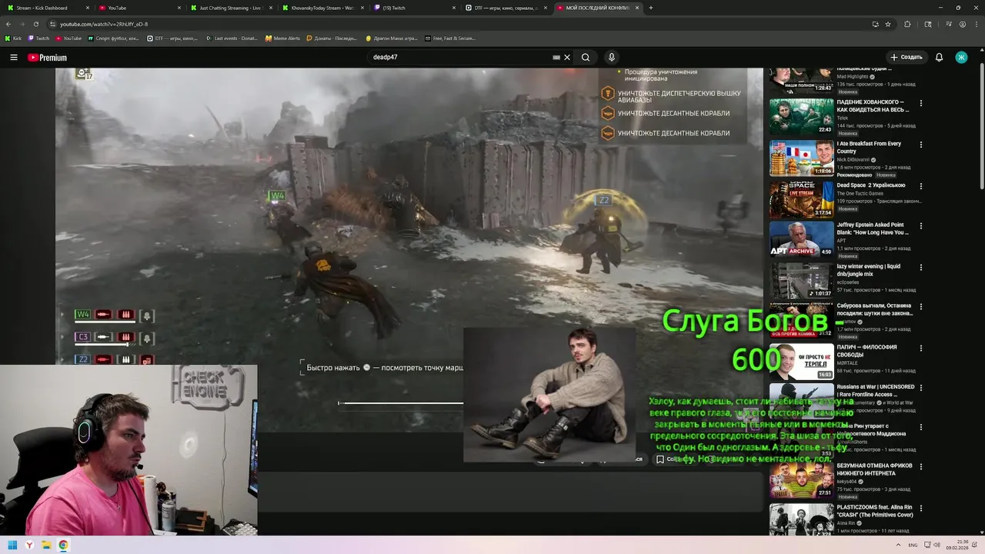
Task: Open the Free, Fast & Secure bookmark
Action: 450,38
